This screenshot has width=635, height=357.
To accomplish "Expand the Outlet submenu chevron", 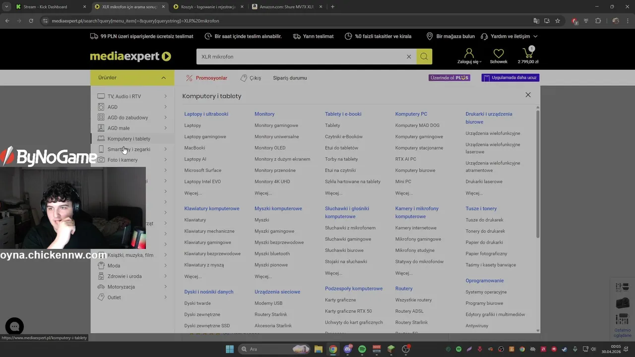I will pyautogui.click(x=166, y=297).
